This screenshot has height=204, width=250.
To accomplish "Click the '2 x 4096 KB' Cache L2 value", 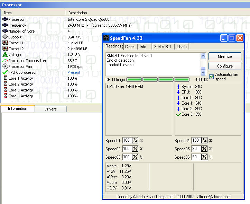I will (x=77, y=49).
